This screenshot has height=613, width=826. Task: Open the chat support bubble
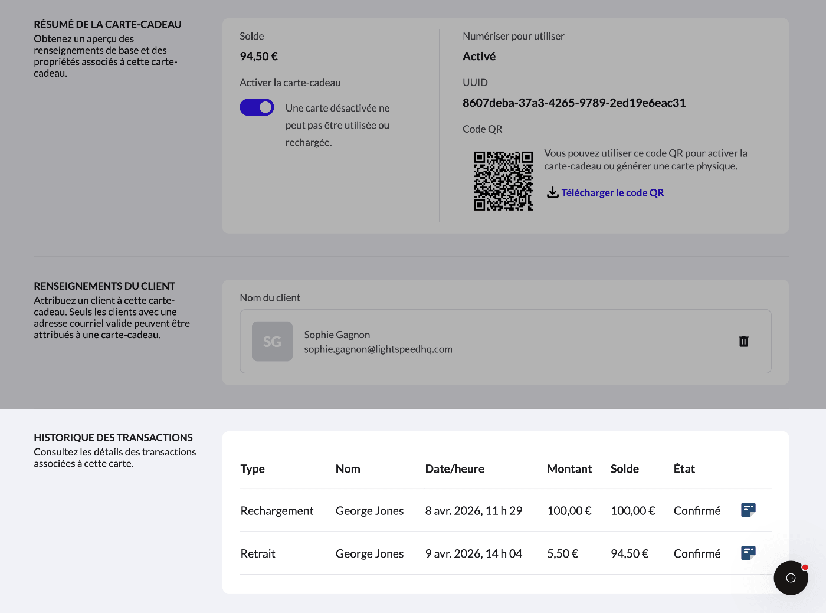pyautogui.click(x=791, y=578)
